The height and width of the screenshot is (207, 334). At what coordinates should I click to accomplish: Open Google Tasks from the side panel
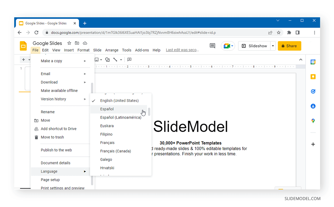[313, 91]
